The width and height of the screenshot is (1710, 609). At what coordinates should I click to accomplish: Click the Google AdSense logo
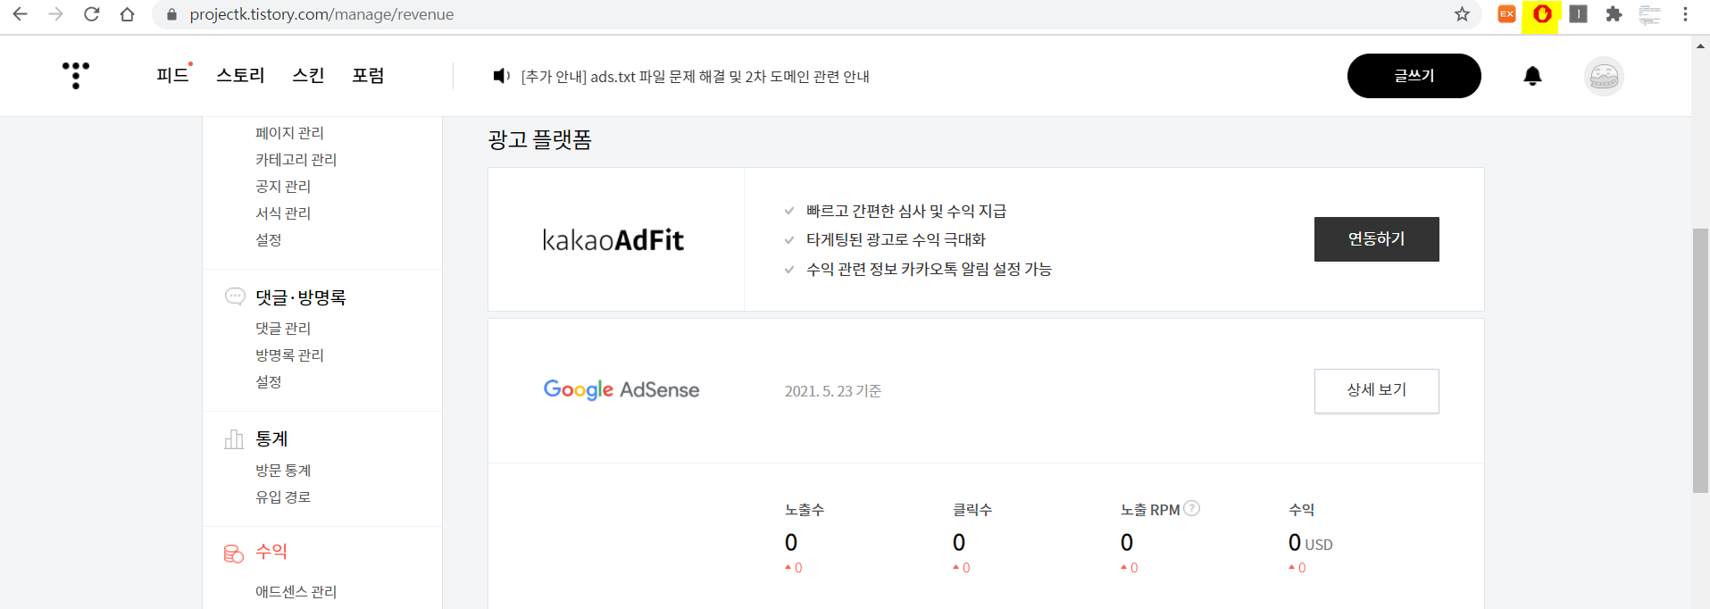[621, 389]
